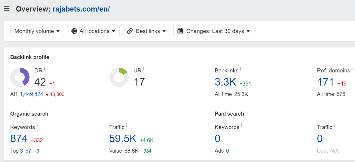Click the Cost N/A text
The image size is (355, 162).
pos(328,151)
